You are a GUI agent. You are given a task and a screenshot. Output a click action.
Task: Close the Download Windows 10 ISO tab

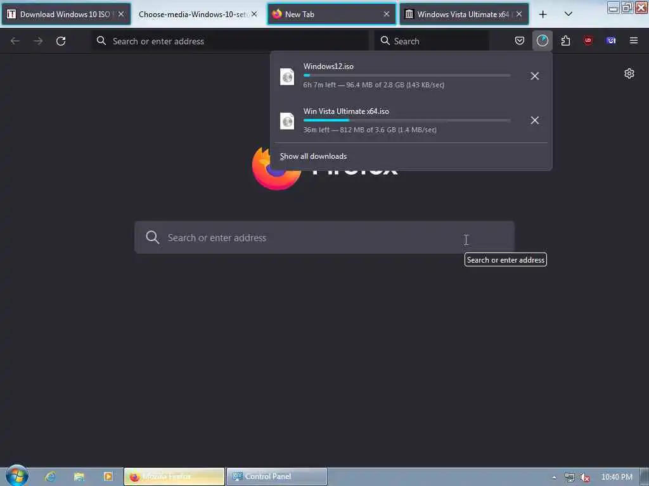point(121,14)
